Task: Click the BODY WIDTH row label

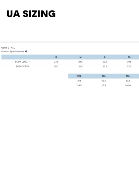Action: [x=23, y=66]
